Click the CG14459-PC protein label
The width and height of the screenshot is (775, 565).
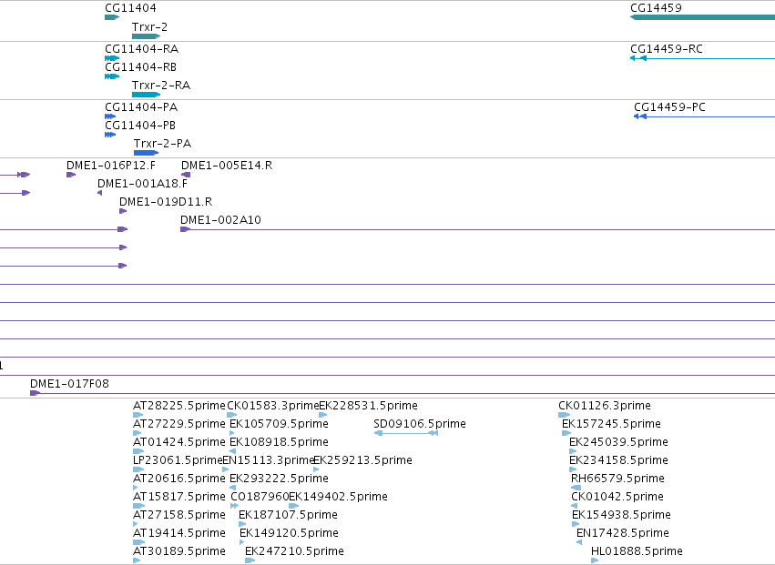pyautogui.click(x=669, y=107)
